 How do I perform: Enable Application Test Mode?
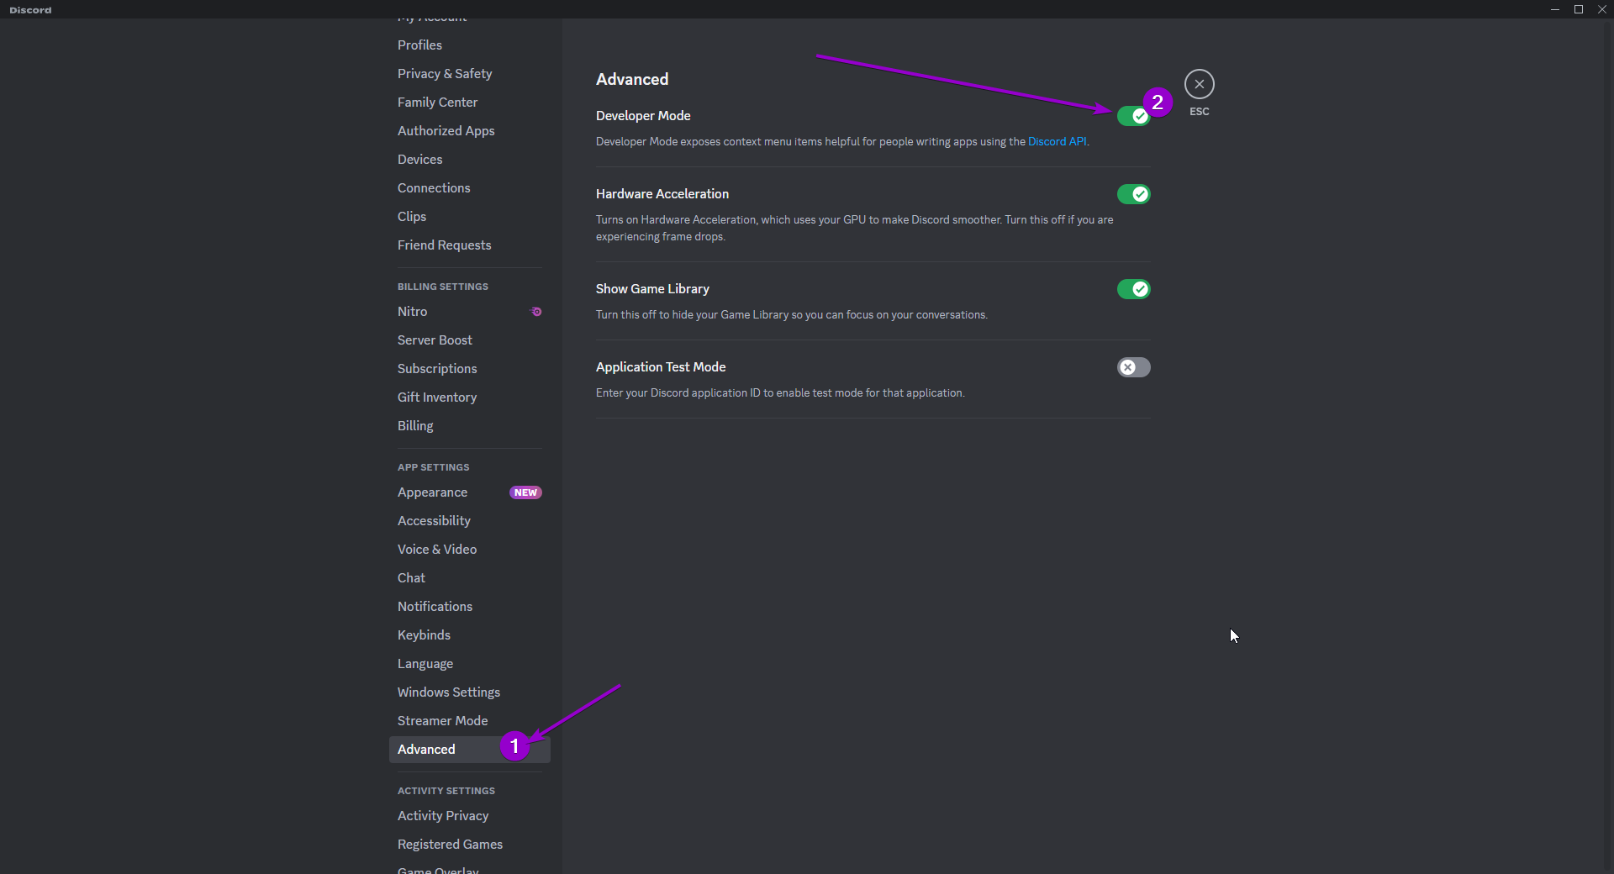tap(1133, 367)
